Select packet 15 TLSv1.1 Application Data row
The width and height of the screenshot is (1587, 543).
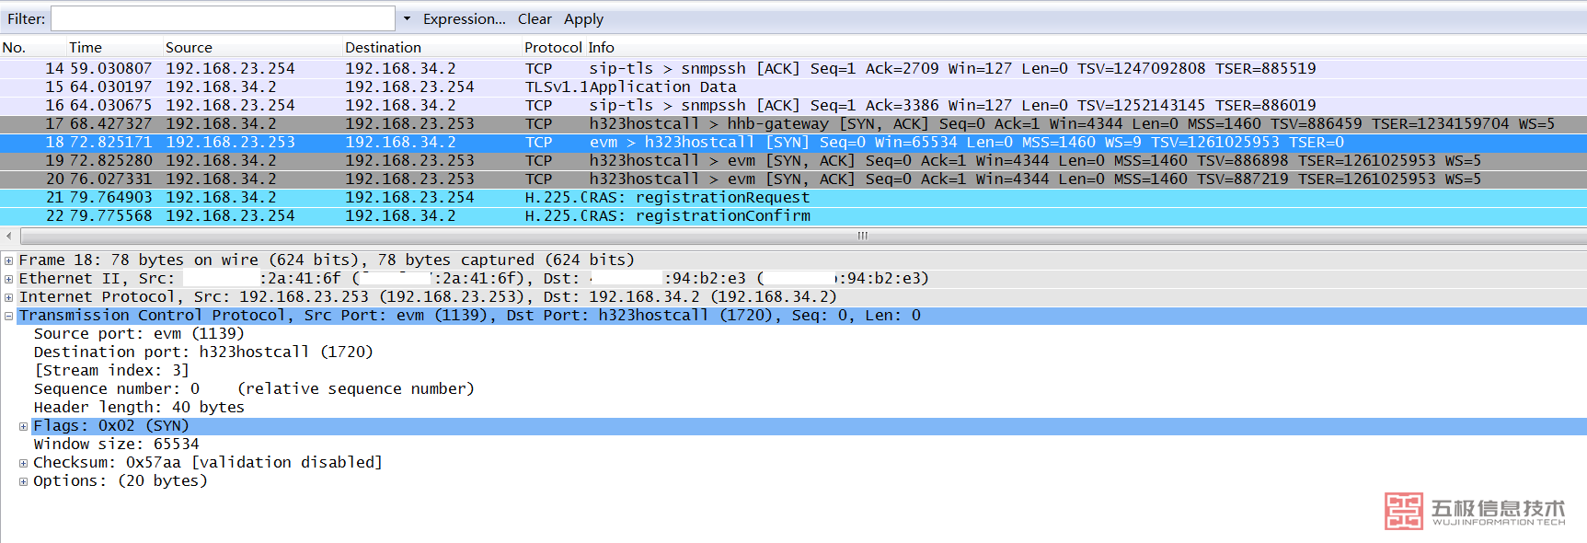coord(793,87)
